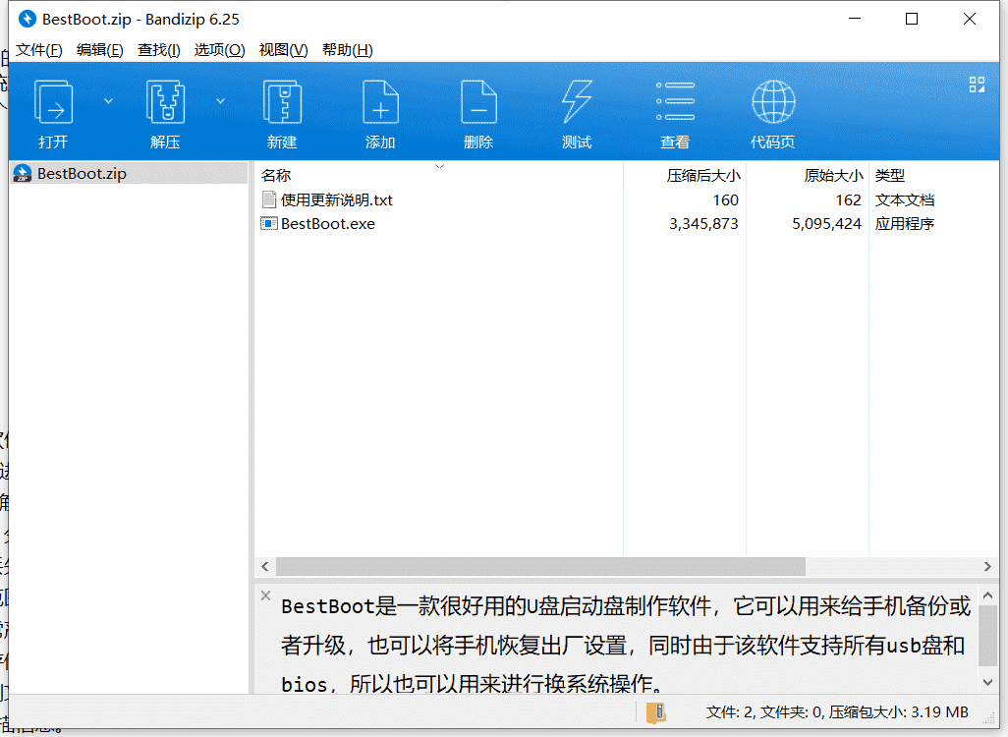The image size is (1008, 737).
Task: Expand the Open (打开) dropdown arrow
Action: click(109, 101)
